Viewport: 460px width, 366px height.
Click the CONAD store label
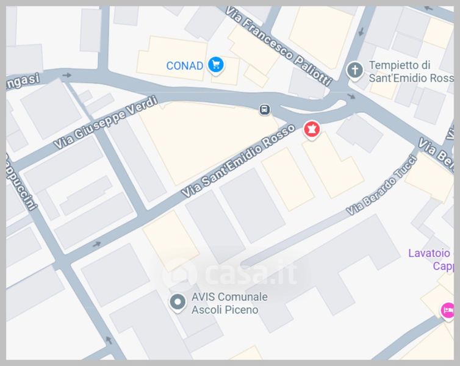pos(184,66)
